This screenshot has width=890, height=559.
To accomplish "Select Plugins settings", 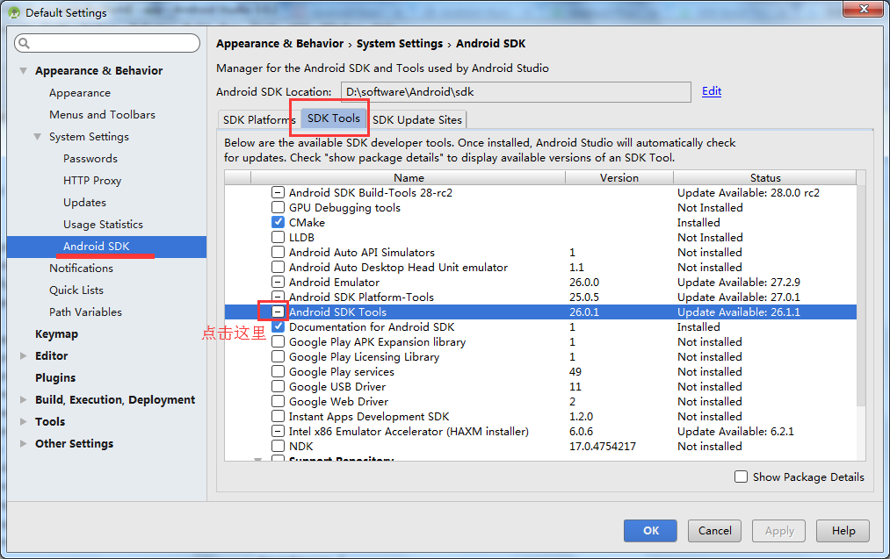I will coord(55,377).
